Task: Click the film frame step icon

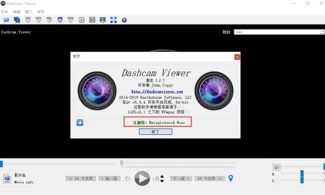Action: click(x=92, y=20)
